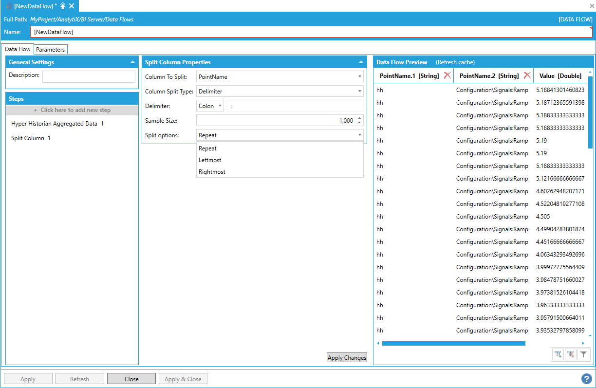Expand the Column Split Type dropdown
596x388 pixels.
pos(359,92)
